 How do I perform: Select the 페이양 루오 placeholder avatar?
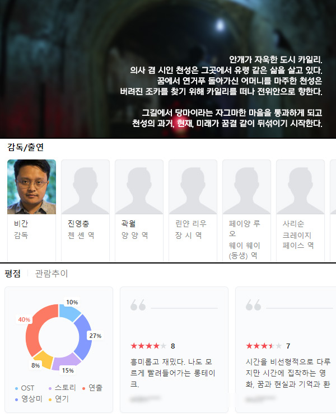tap(246, 187)
